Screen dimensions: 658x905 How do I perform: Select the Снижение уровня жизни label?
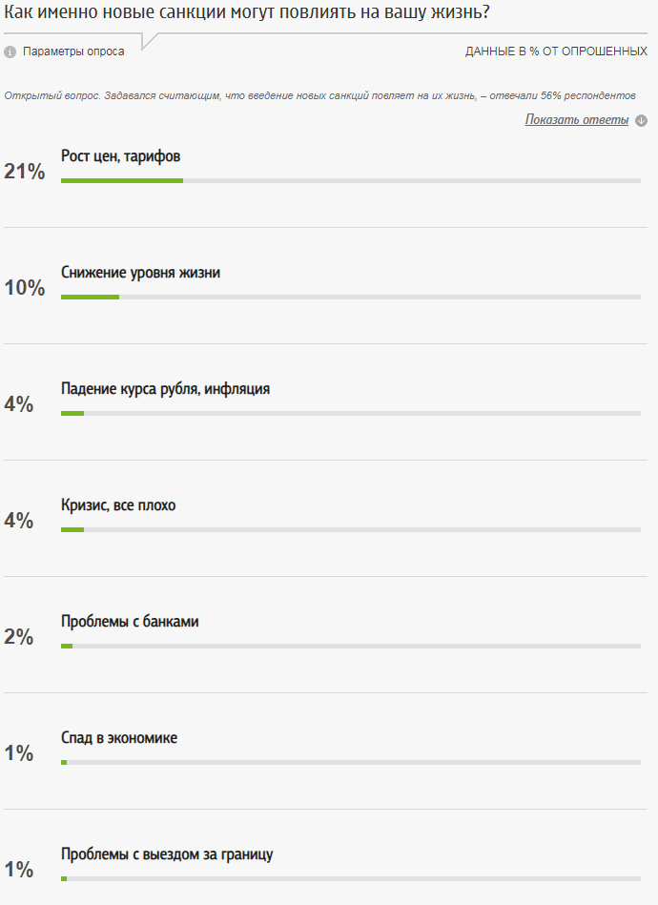click(x=140, y=272)
